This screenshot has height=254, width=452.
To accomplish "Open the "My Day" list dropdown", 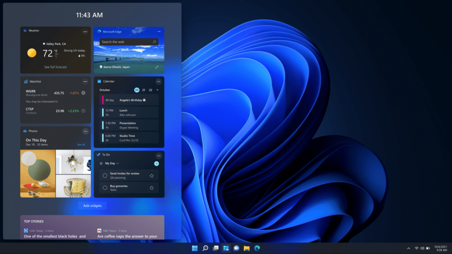I will tap(111, 164).
